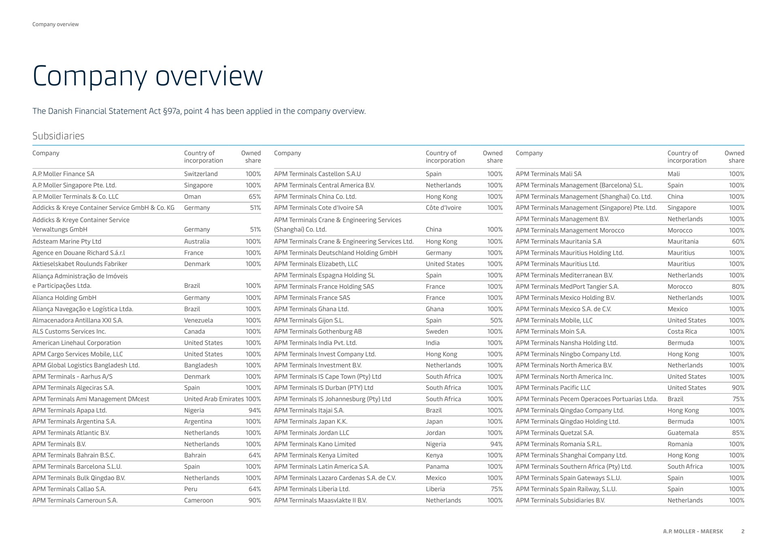Click 'APM Terminals Ami Management DMCEST' entry
The height and width of the screenshot is (549, 777).
coord(91,399)
